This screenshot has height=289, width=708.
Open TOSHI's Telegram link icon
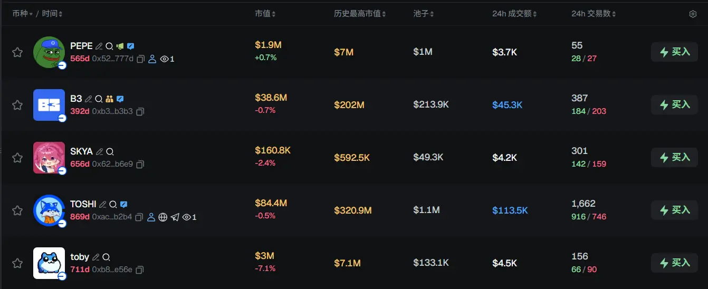point(175,217)
